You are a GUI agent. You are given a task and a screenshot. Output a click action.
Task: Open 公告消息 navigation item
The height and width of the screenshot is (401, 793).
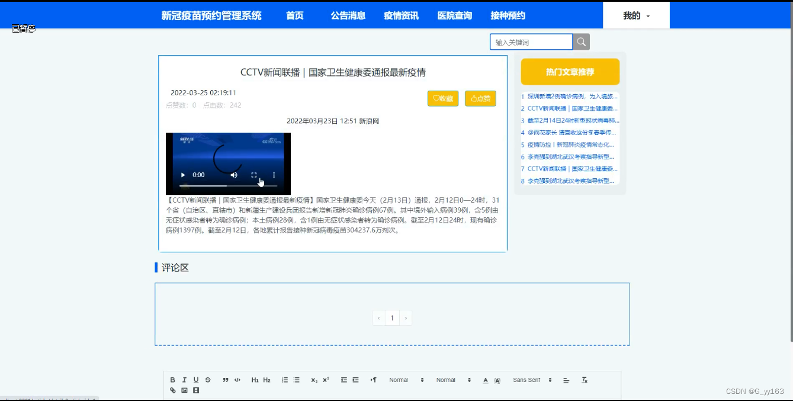[x=348, y=15]
